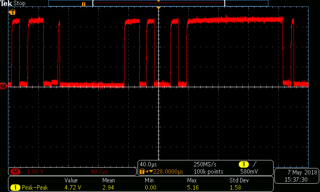The image size is (320, 192).
Task: Click the horizontal scale 40.0µs readout
Action: pos(148,164)
